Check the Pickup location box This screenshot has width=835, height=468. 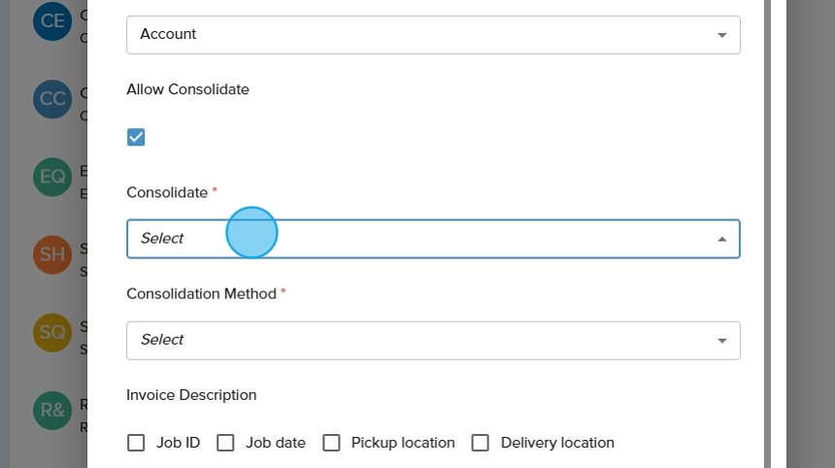point(331,443)
